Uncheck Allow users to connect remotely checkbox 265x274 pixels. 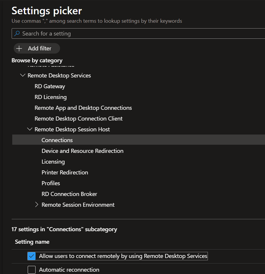(x=31, y=256)
